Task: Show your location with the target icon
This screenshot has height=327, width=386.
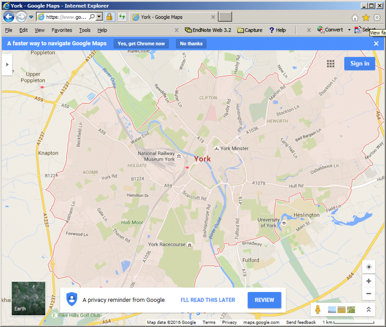Action: pos(369,267)
